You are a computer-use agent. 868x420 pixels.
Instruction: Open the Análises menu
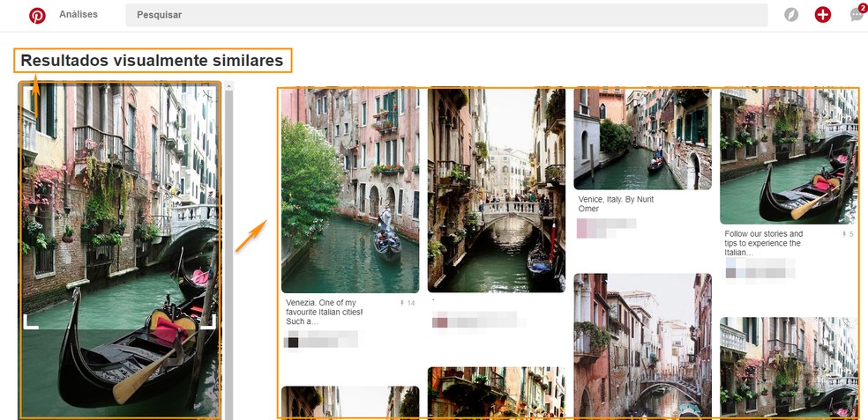point(79,15)
